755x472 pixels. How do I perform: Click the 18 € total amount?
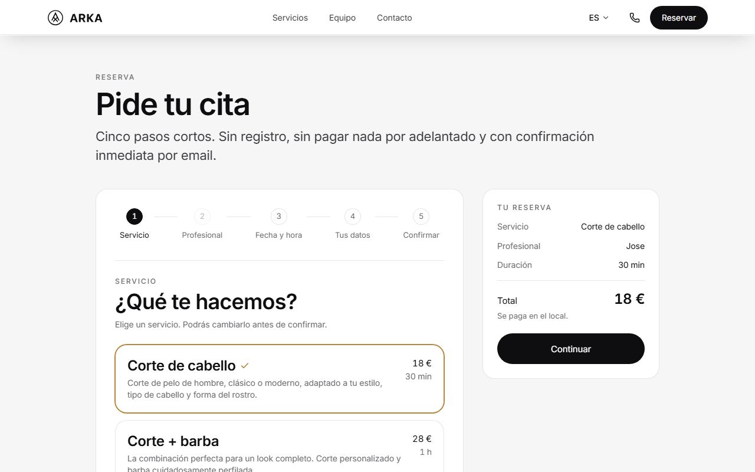click(629, 299)
